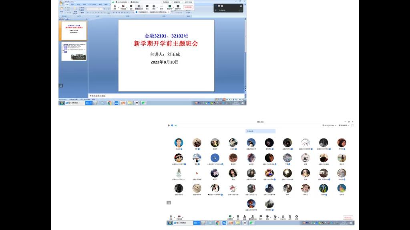Screen dimensions: 410x230
Task: Select second slide thumbnail in PowerPoint panel
Action: click(x=74, y=52)
